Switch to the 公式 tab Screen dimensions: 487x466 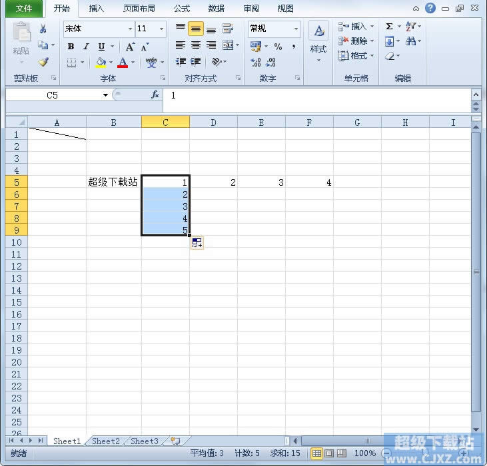182,9
